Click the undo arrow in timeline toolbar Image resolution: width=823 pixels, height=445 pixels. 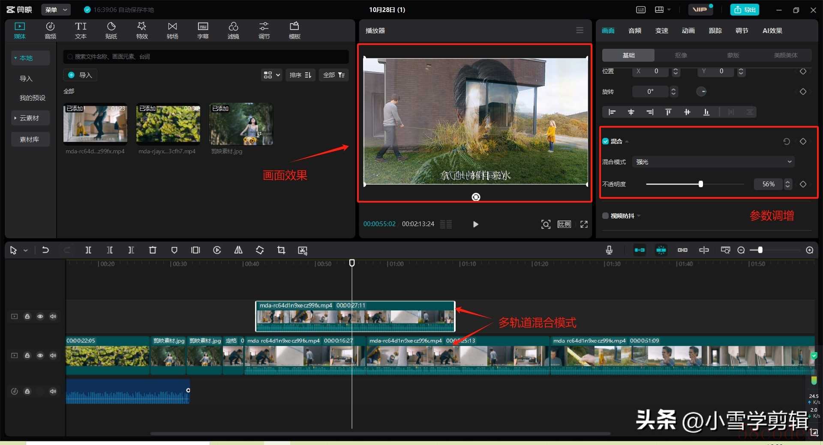coord(45,250)
